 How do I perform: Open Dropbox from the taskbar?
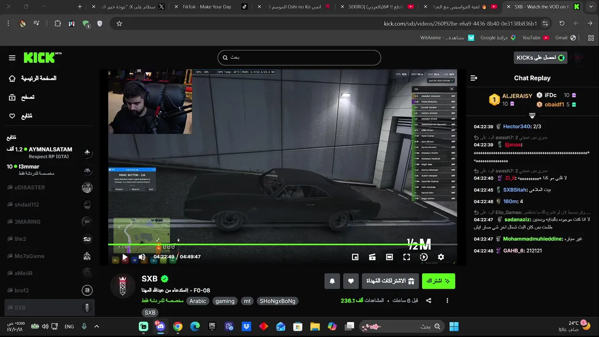point(246,326)
